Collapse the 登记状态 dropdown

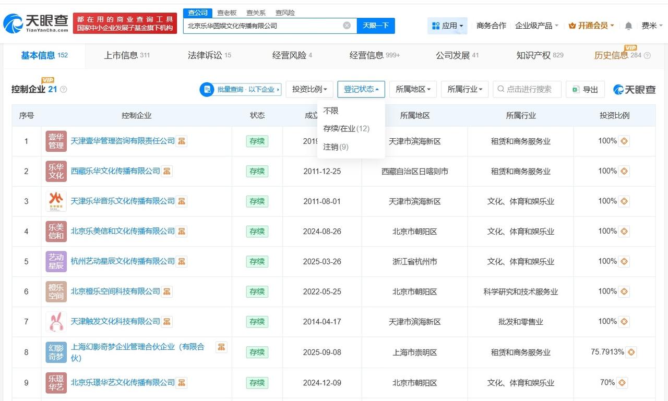(361, 89)
